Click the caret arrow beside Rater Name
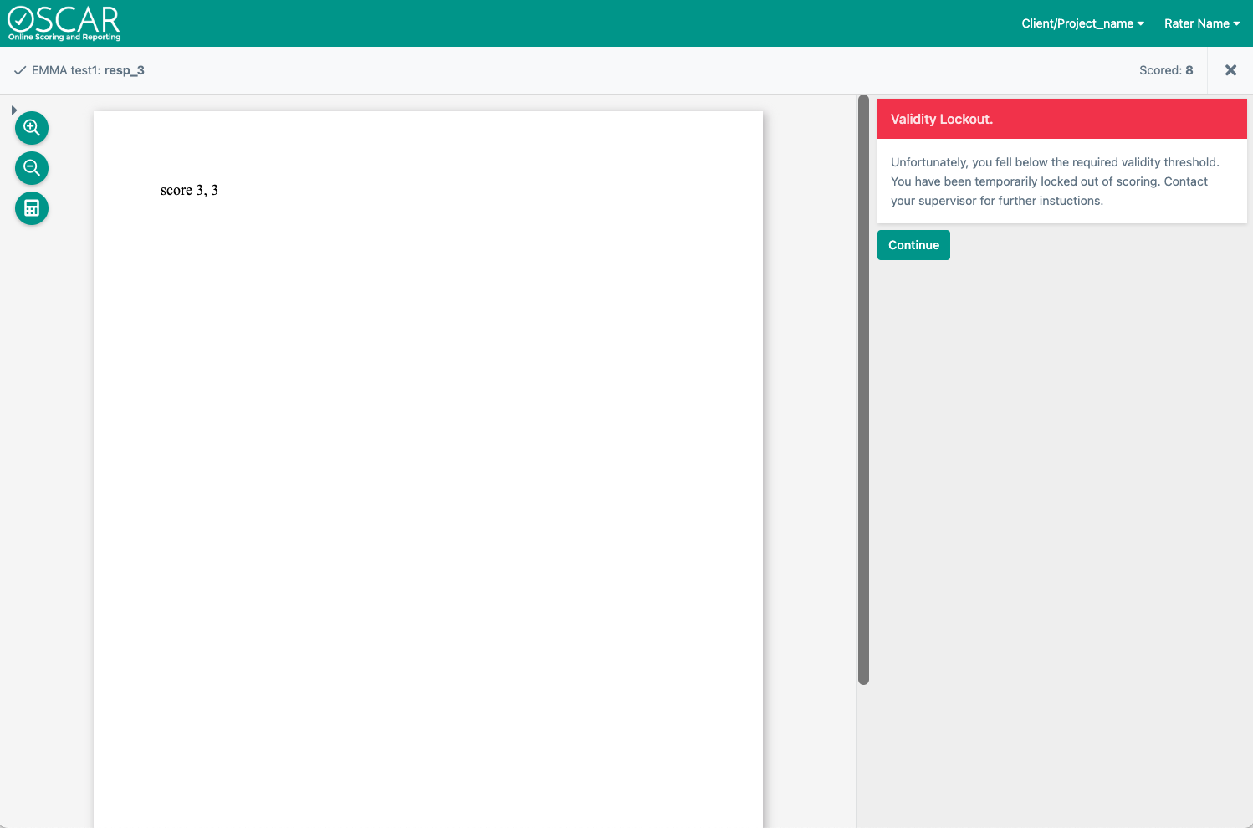The width and height of the screenshot is (1253, 828). coord(1236,23)
